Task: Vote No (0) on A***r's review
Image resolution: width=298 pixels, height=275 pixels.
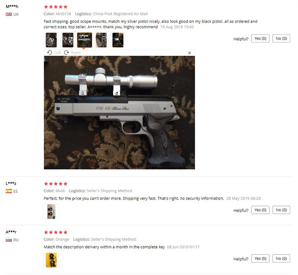Action: click(281, 259)
